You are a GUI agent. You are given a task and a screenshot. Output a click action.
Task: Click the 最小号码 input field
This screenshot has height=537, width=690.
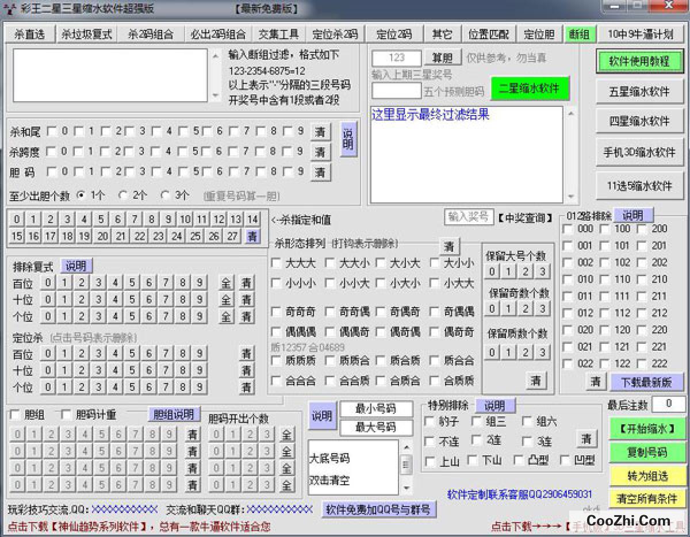coord(376,409)
